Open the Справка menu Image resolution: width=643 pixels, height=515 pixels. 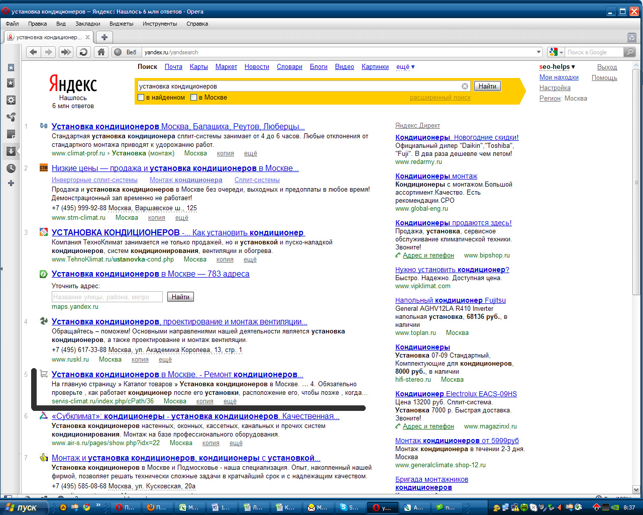click(197, 24)
